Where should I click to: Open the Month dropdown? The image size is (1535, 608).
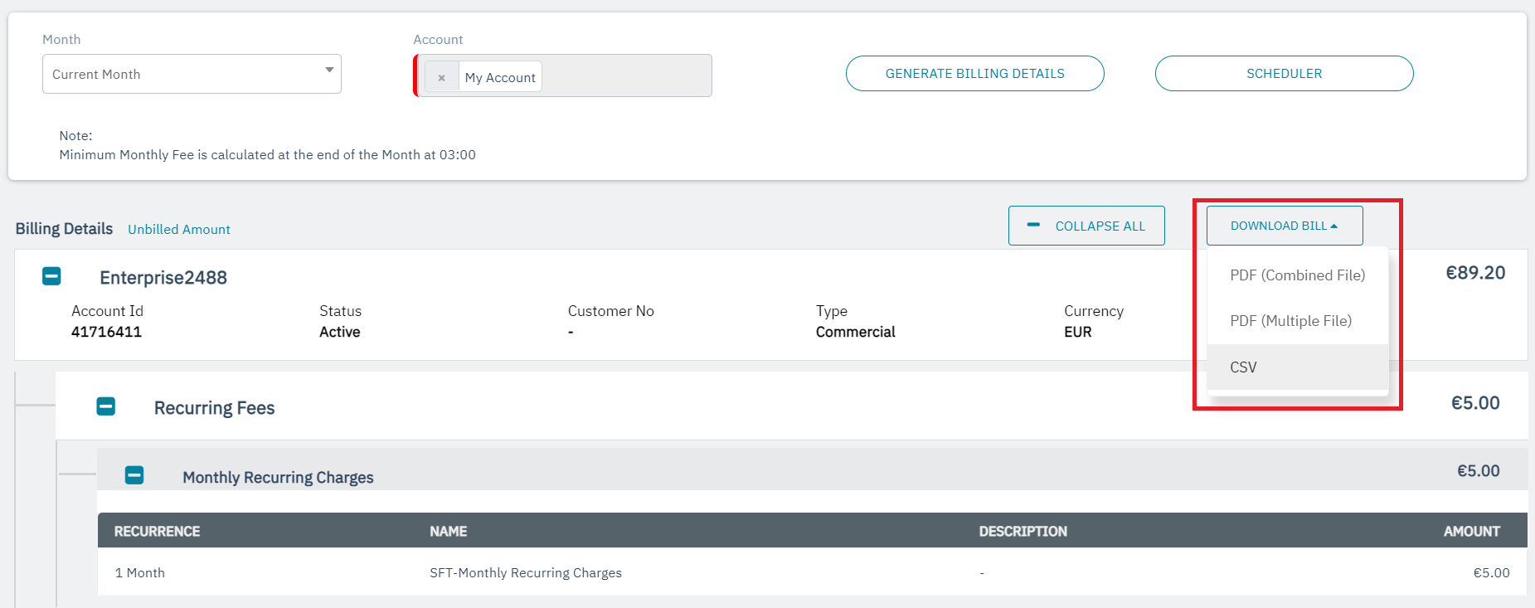point(192,75)
